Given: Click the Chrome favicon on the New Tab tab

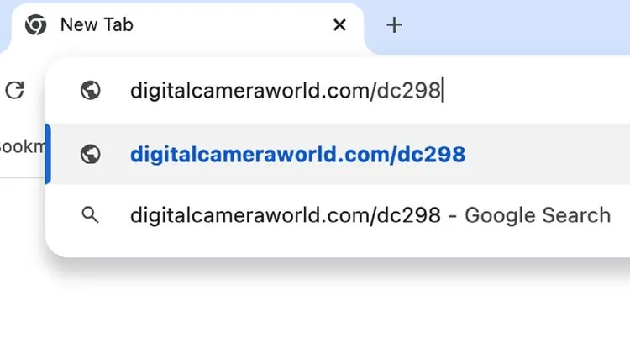Looking at the screenshot, I should pos(36,25).
